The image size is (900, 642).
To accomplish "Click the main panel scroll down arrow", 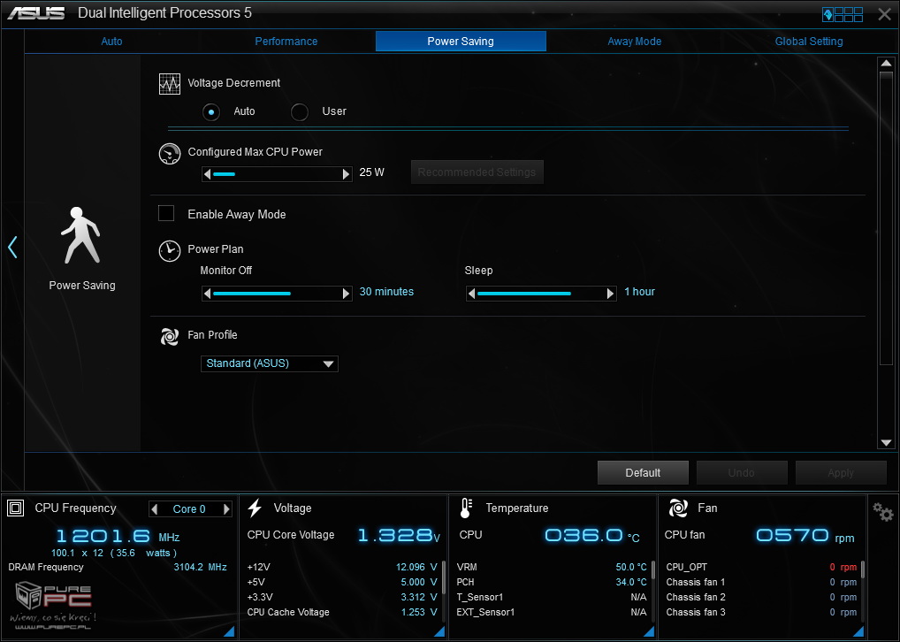I will tap(886, 443).
